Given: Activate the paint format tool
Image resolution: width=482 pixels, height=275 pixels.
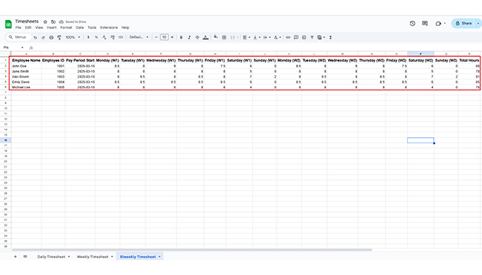Looking at the screenshot, I should [59, 38].
